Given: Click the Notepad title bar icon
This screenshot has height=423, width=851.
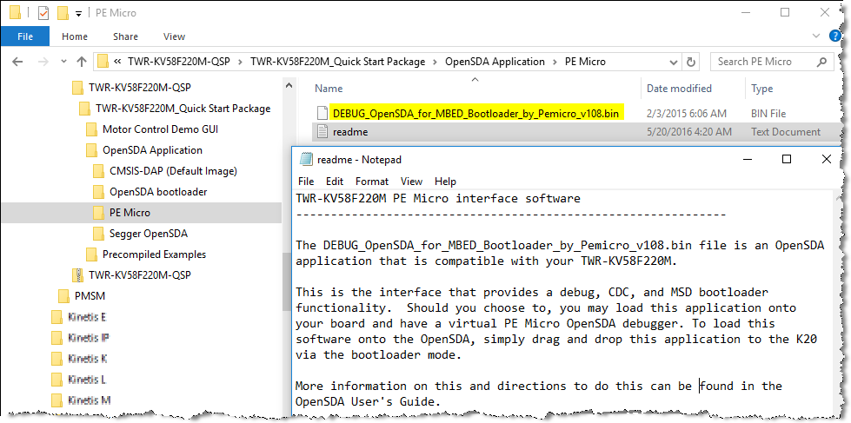Looking at the screenshot, I should click(x=307, y=159).
